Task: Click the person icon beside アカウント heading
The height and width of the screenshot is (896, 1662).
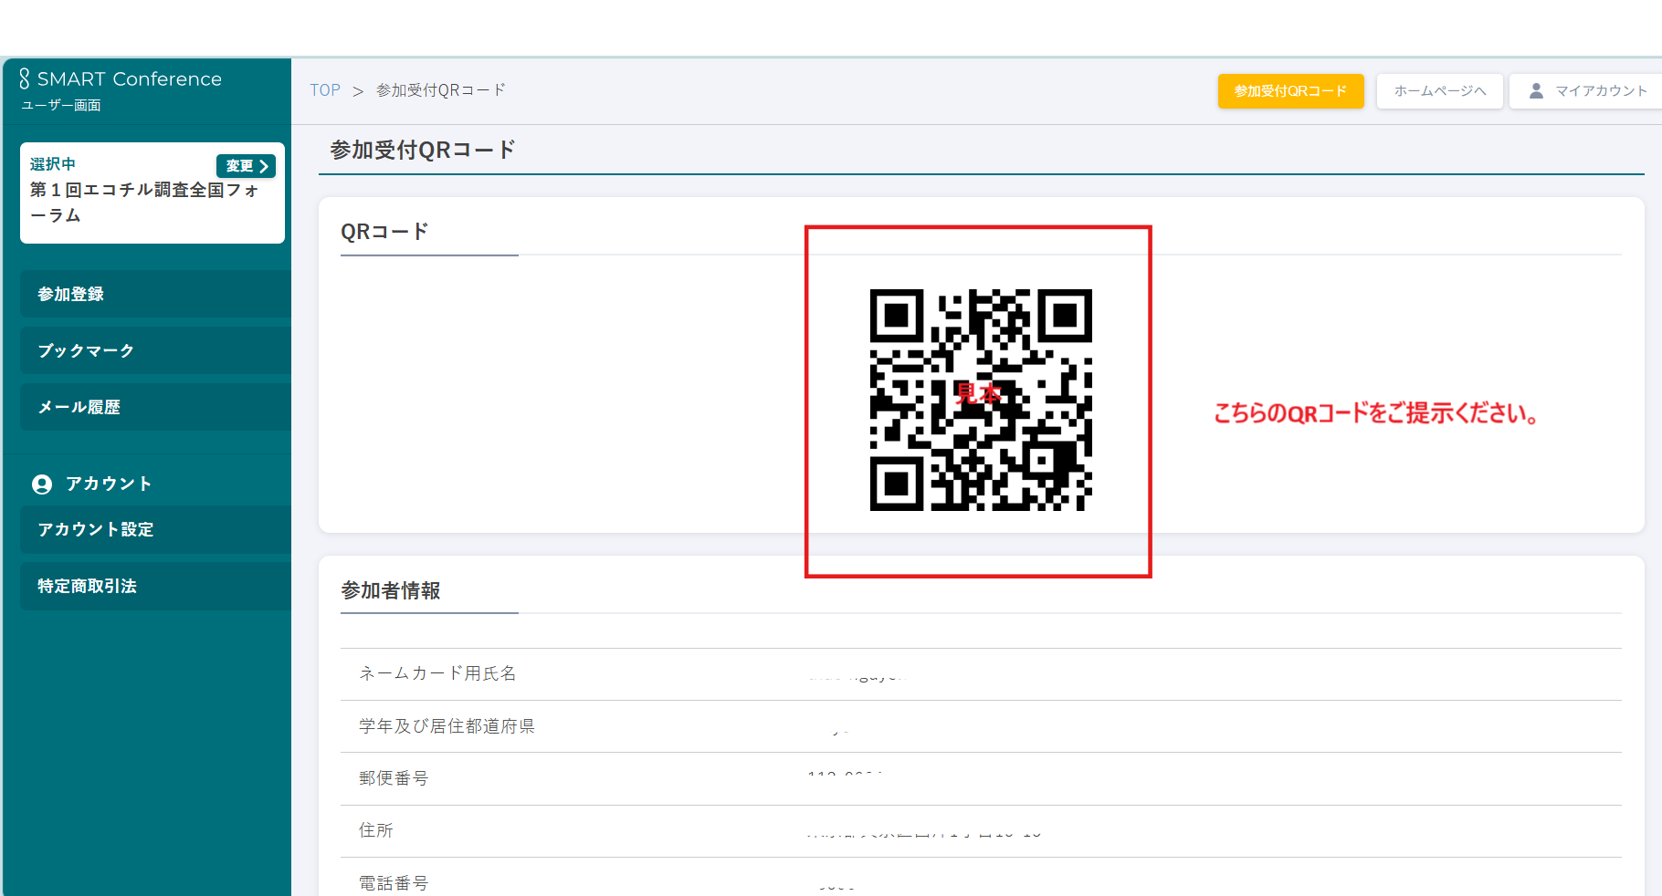Action: (x=42, y=484)
